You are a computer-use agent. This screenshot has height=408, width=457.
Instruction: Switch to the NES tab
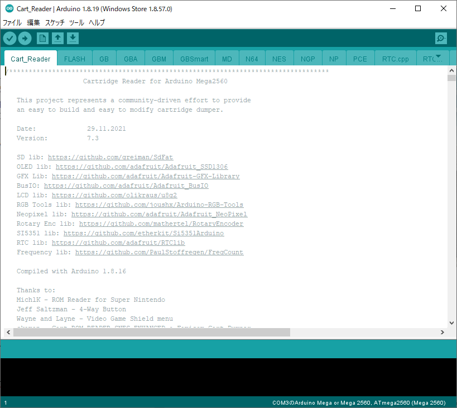point(279,59)
